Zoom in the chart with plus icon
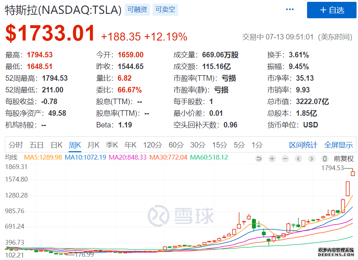358x260 pixels. 272,158
